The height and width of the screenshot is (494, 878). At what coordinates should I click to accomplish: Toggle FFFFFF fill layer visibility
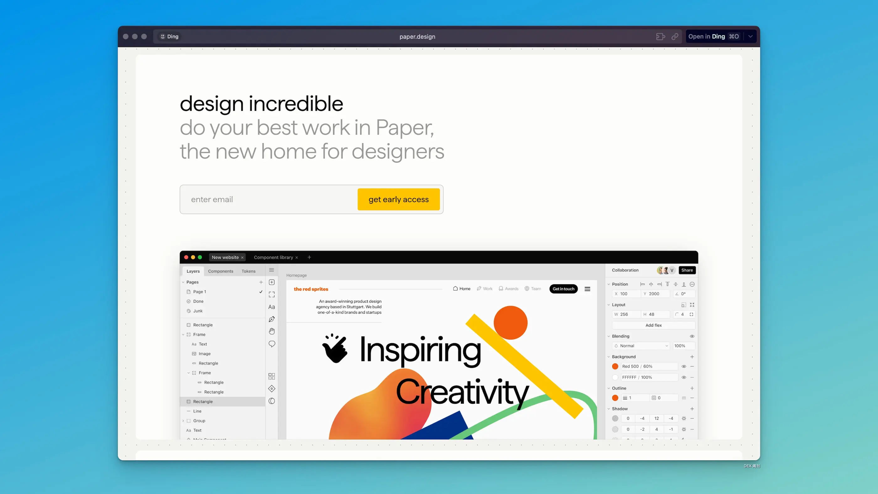point(683,377)
